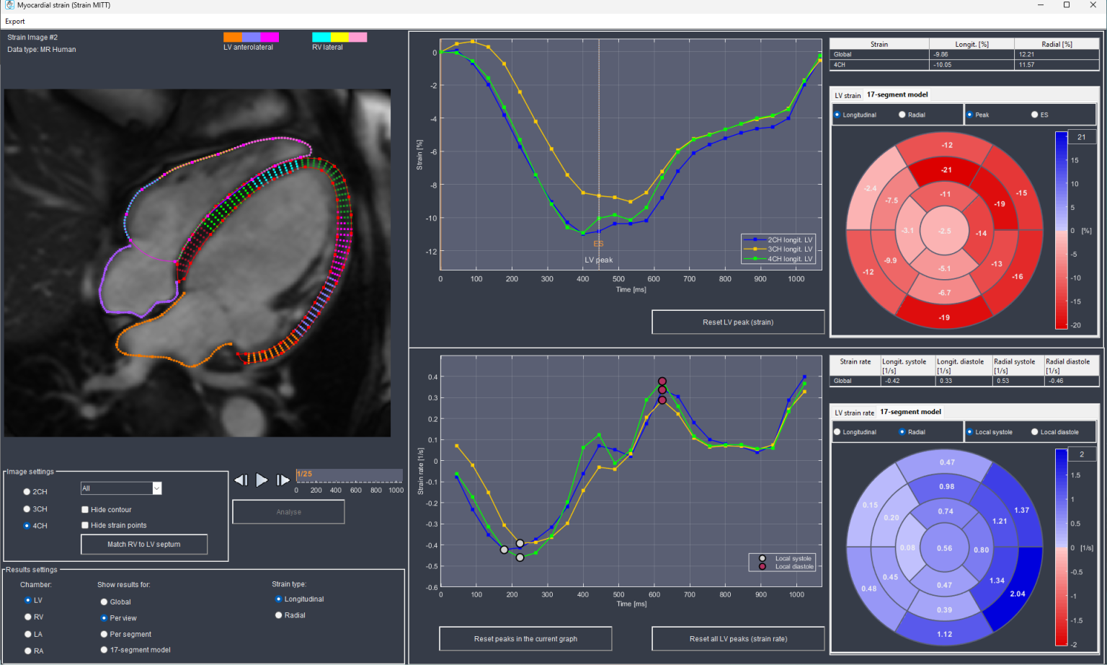The image size is (1107, 665).
Task: Open the Export menu
Action: click(15, 21)
